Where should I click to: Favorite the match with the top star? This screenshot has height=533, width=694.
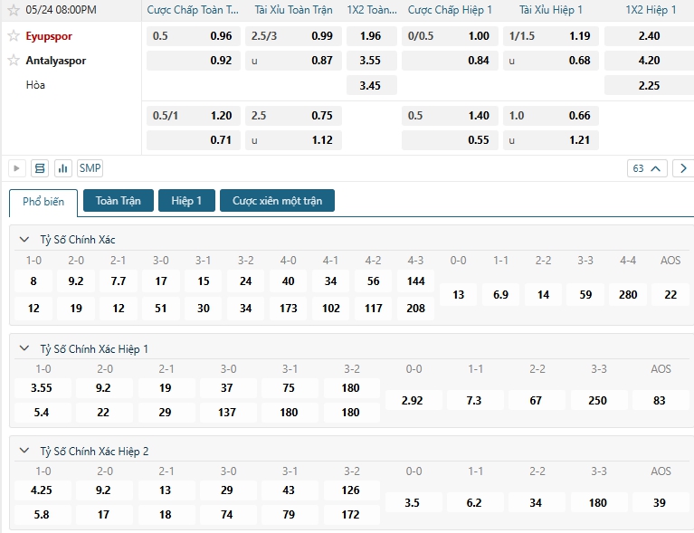(14, 10)
